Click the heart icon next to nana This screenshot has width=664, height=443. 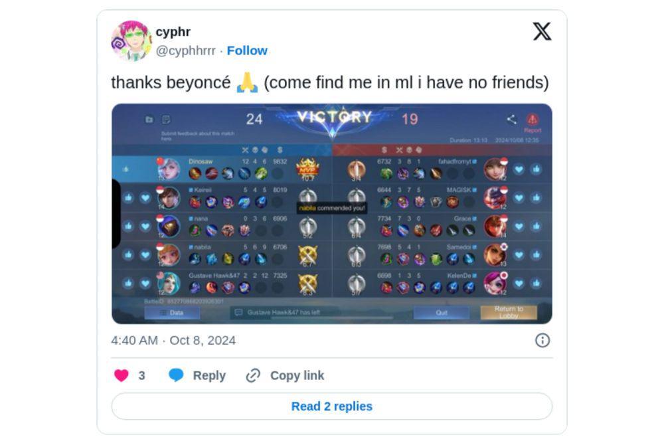point(145,226)
